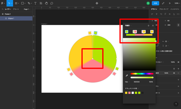Switch to the デザイン tab
181x109 pixels.
click(154, 9)
